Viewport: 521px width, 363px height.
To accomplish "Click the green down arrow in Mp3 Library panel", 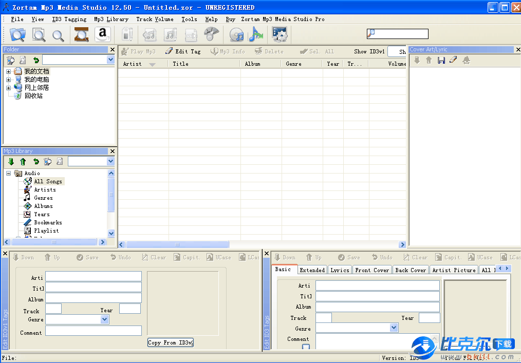I will 11,162.
